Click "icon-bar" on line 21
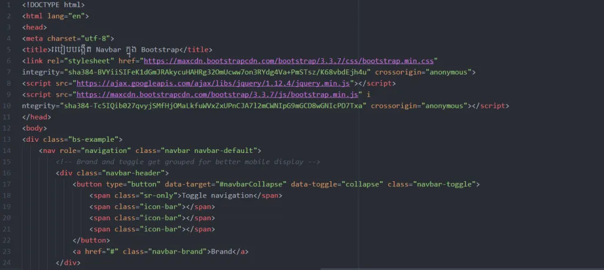604x270 pixels. coord(160,229)
